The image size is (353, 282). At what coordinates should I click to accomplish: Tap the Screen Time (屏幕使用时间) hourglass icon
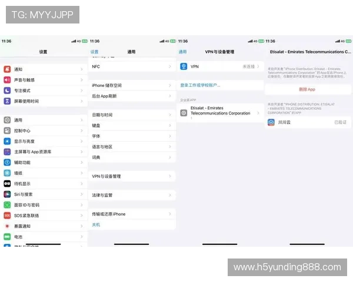click(7, 101)
